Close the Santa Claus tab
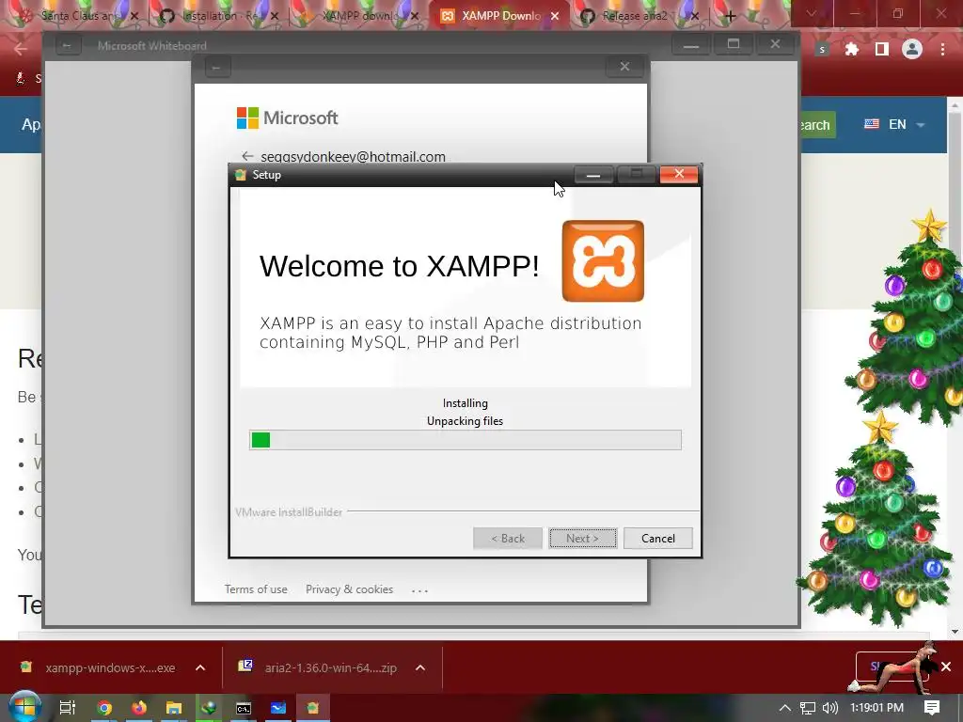This screenshot has width=963, height=722. coord(134,17)
